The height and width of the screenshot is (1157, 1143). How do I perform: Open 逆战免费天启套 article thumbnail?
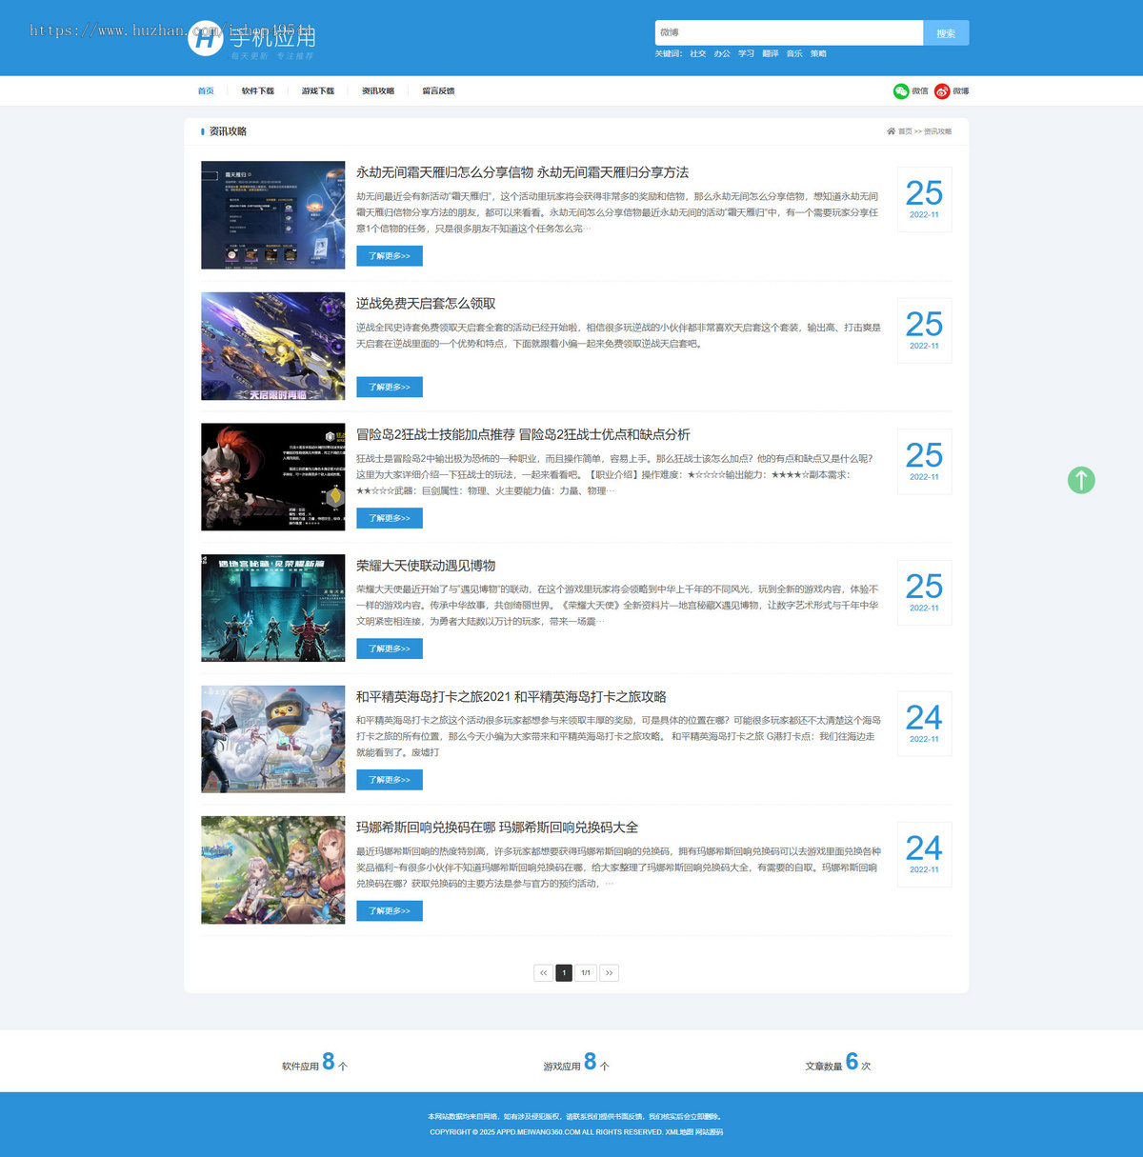(x=273, y=347)
